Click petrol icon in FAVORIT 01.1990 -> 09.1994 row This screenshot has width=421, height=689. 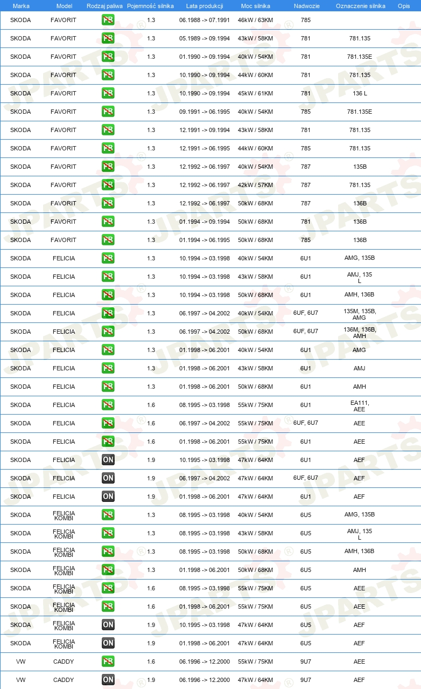coord(108,57)
